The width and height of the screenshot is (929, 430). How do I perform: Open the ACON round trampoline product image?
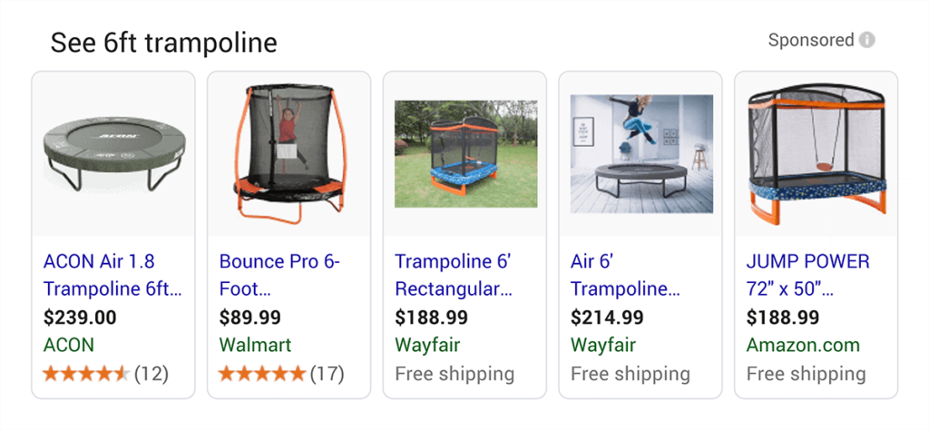pos(113,152)
